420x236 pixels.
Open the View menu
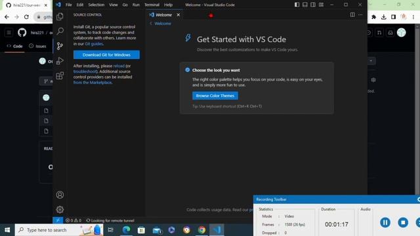[114, 5]
